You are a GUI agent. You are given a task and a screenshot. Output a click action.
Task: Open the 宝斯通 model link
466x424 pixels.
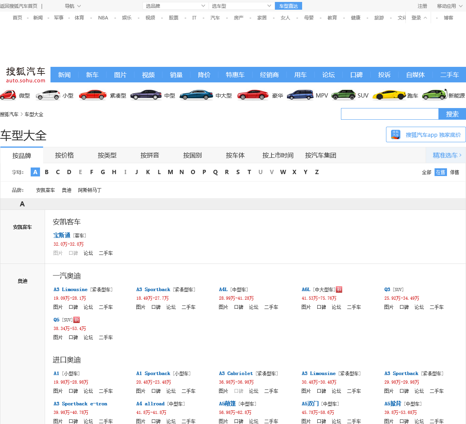click(x=62, y=235)
